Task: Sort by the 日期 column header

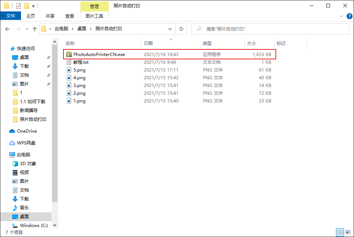Action: [x=148, y=43]
